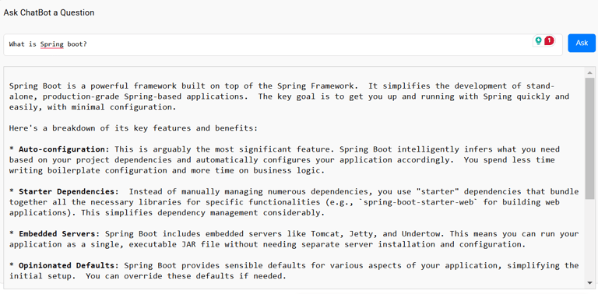
Task: Open the red suggestion count badge
Action: coord(549,40)
